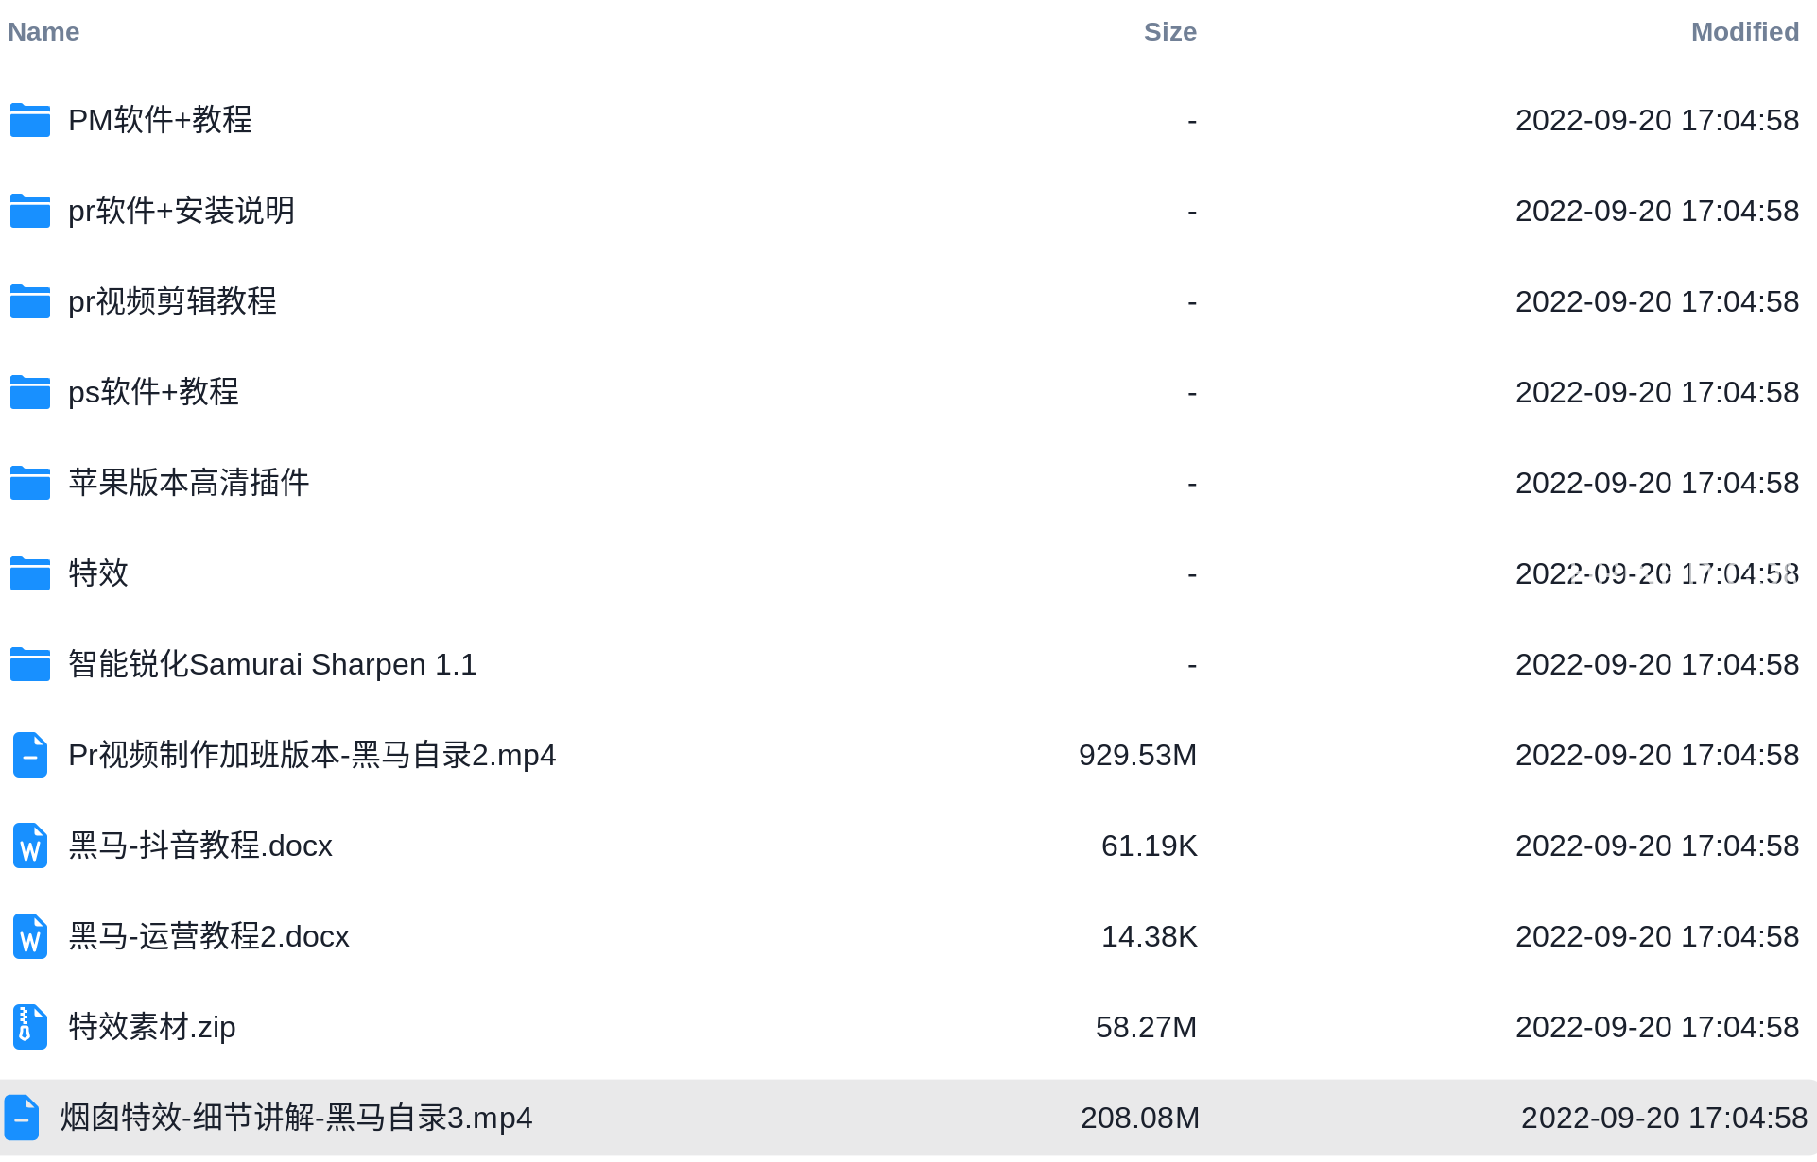Click the 929.53M file size value
The height and width of the screenshot is (1162, 1817).
coord(1137,755)
